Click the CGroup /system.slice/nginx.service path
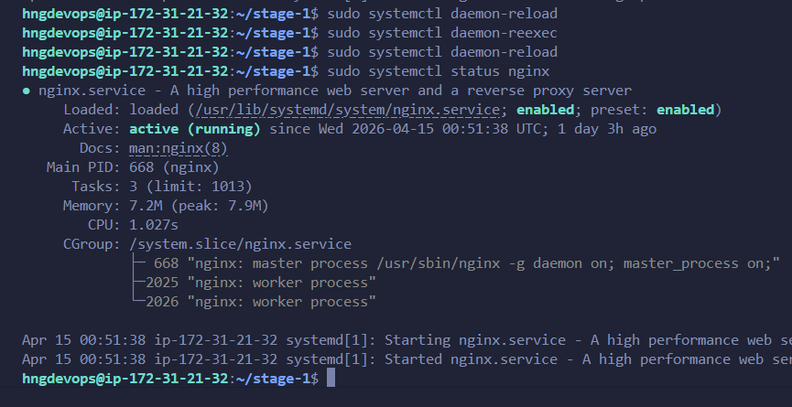Image resolution: width=792 pixels, height=407 pixels. tap(241, 244)
